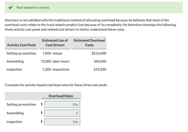Click the green checkmark icon
The height and width of the screenshot is (132, 188).
10,7
